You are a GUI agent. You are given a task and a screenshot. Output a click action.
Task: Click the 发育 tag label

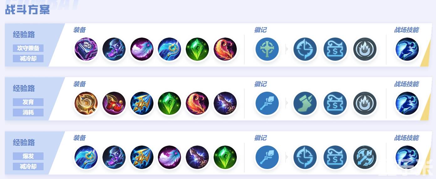point(28,102)
